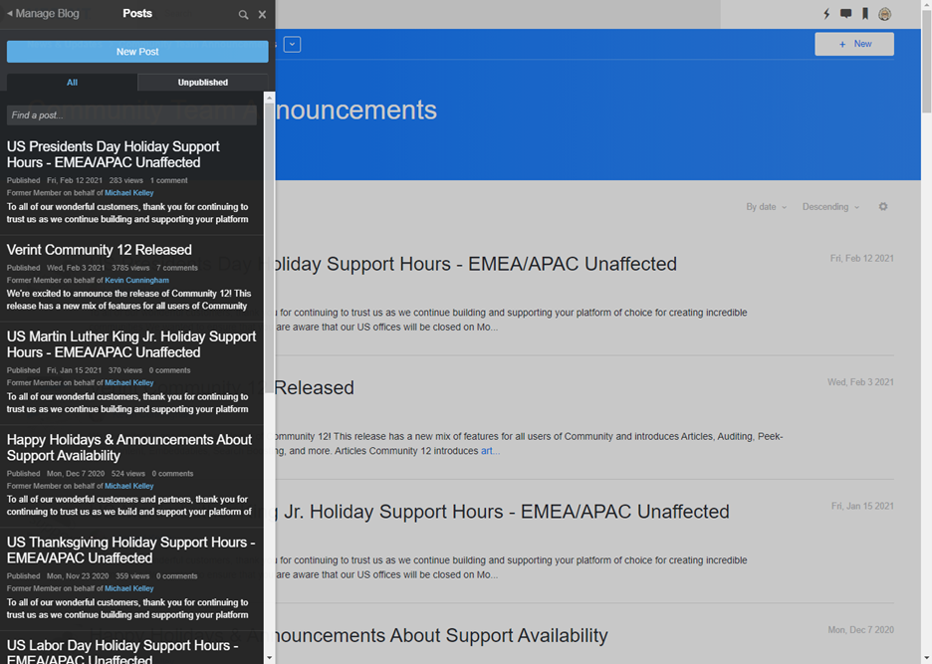Image resolution: width=932 pixels, height=664 pixels.
Task: Click the posts list scrollbar thumb
Action: (x=269, y=248)
